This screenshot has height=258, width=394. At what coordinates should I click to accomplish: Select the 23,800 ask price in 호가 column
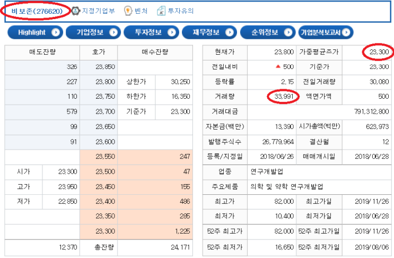click(105, 82)
